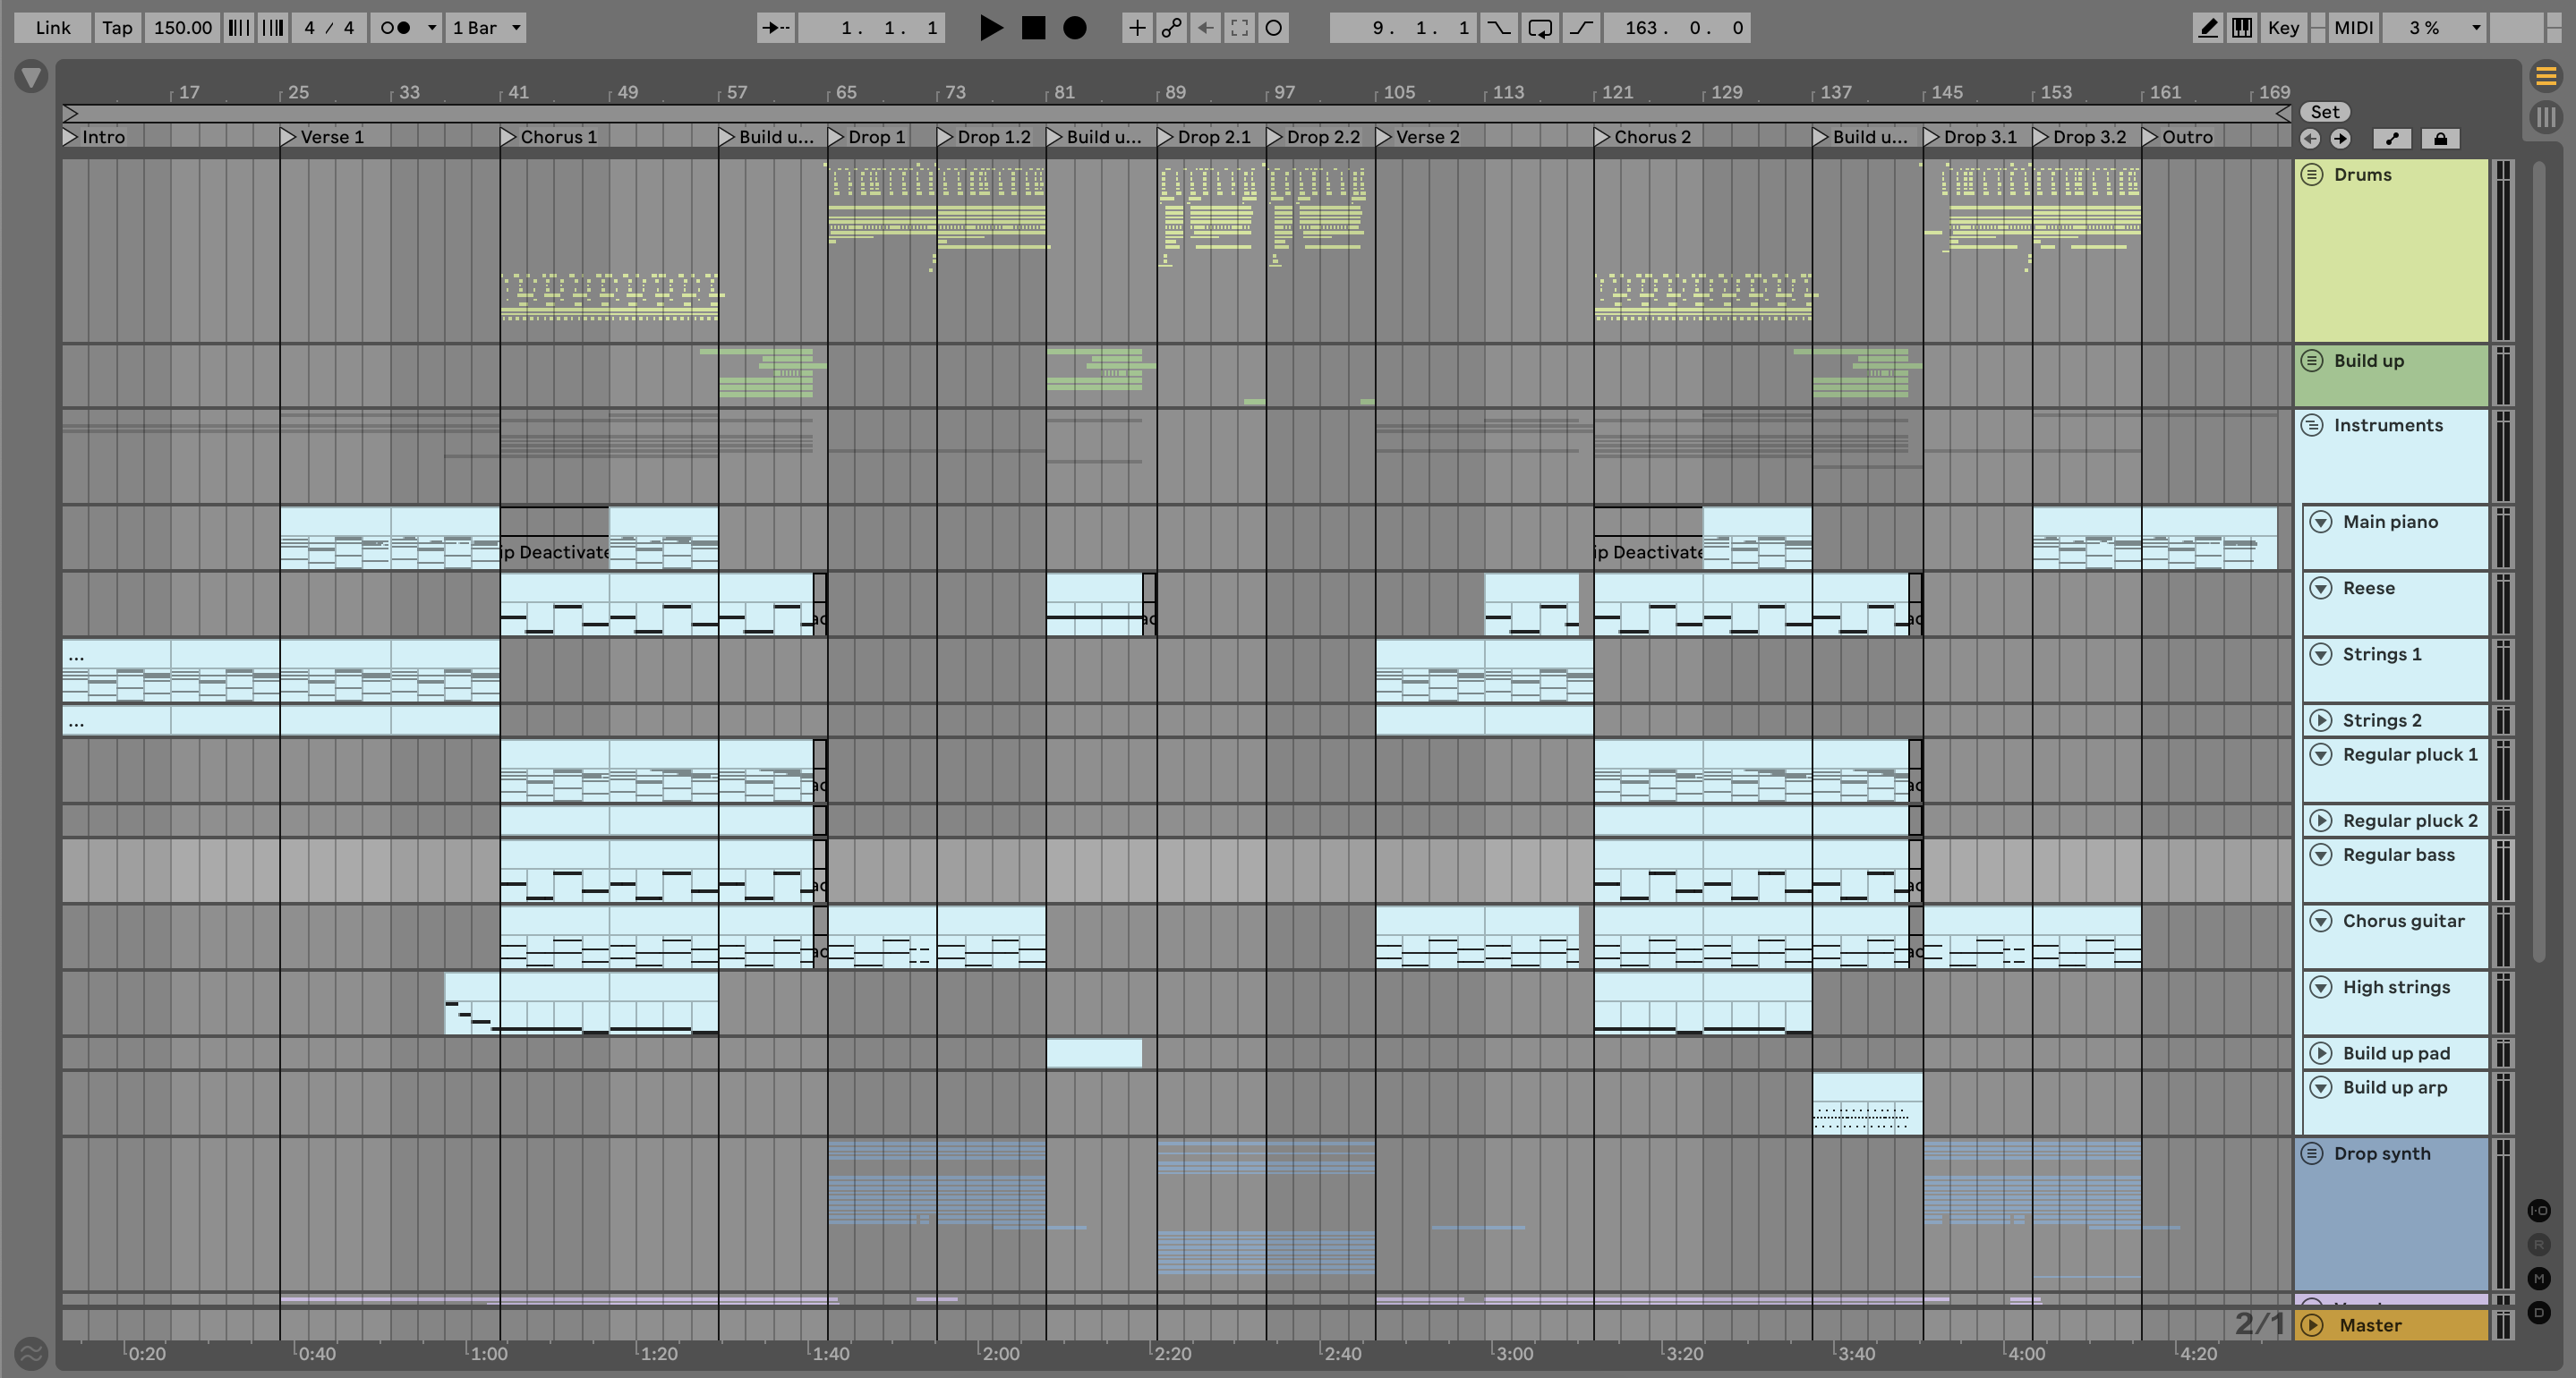The height and width of the screenshot is (1378, 2576).
Task: Open CPU load 3 % dropdown
Action: tap(2435, 28)
